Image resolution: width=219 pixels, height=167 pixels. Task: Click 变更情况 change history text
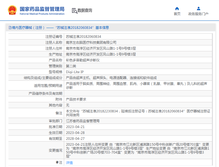click(138, 150)
